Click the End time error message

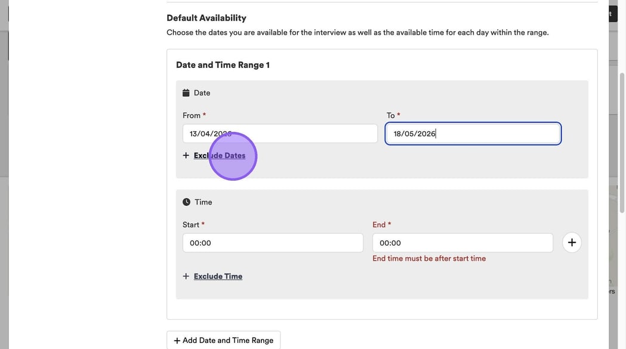pyautogui.click(x=429, y=258)
